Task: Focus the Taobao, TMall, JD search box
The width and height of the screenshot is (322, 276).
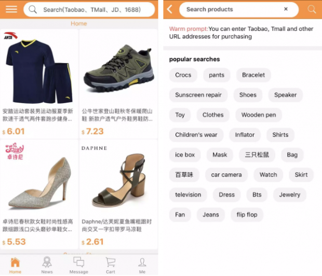Action: [89, 9]
